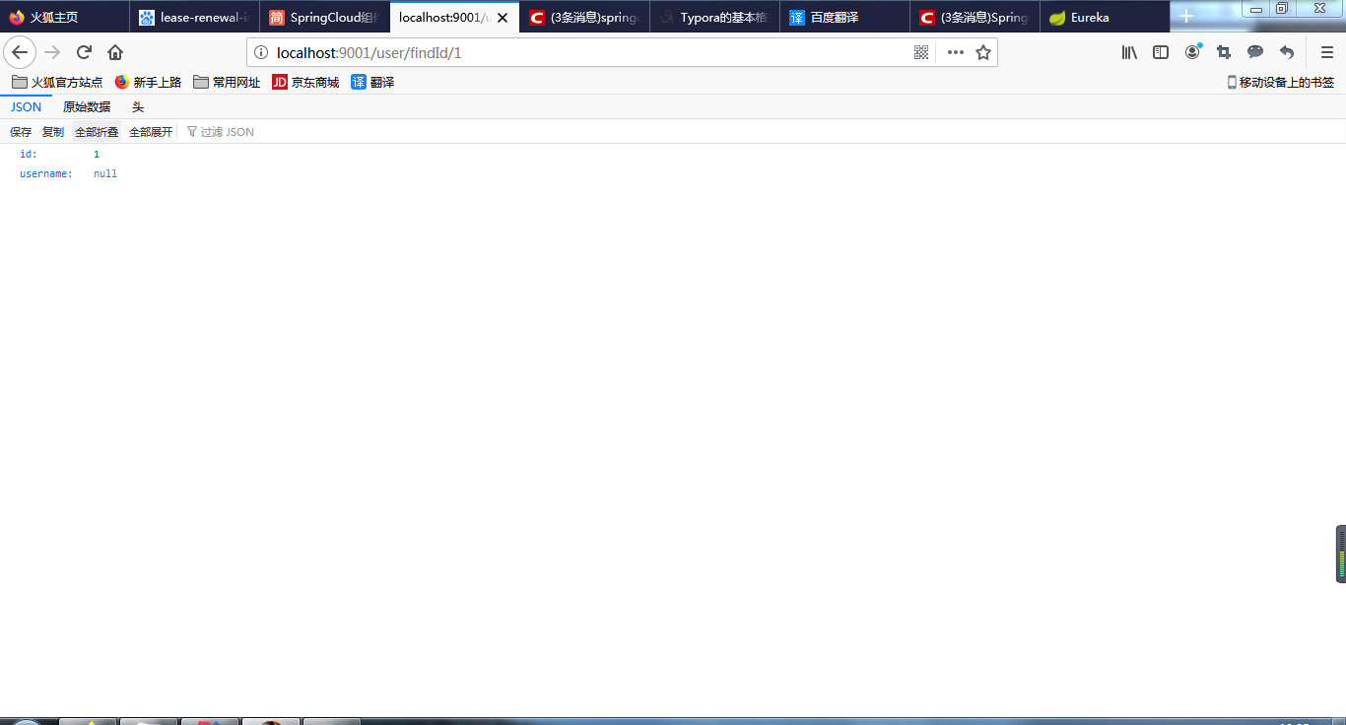Go back to the previous page

point(20,52)
